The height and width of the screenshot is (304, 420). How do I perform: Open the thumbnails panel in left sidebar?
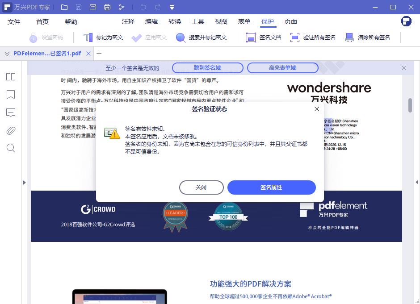pyautogui.click(x=11, y=77)
